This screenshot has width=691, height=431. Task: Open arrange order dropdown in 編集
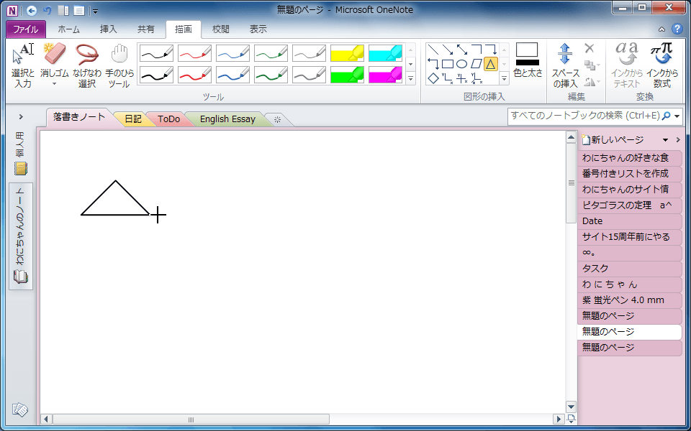point(592,65)
